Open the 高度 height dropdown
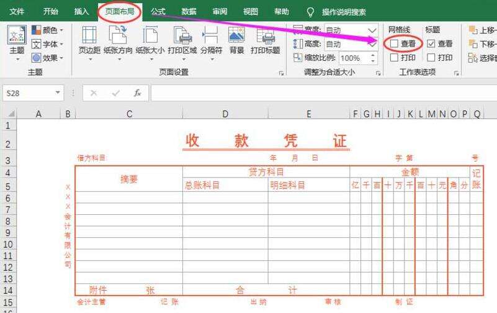 (x=372, y=44)
